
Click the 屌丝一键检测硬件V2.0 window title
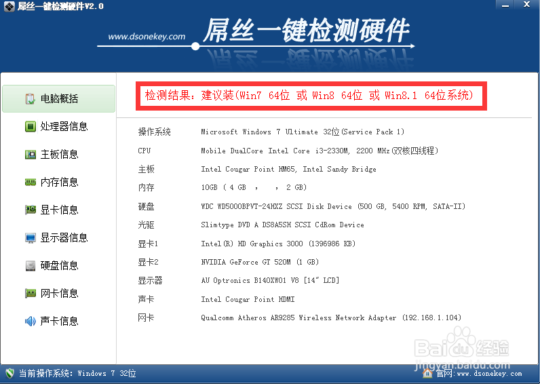pos(60,6)
